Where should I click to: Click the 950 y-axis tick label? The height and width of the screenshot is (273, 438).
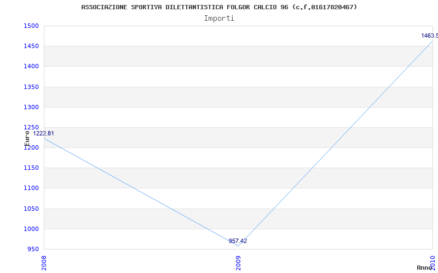click(x=33, y=249)
